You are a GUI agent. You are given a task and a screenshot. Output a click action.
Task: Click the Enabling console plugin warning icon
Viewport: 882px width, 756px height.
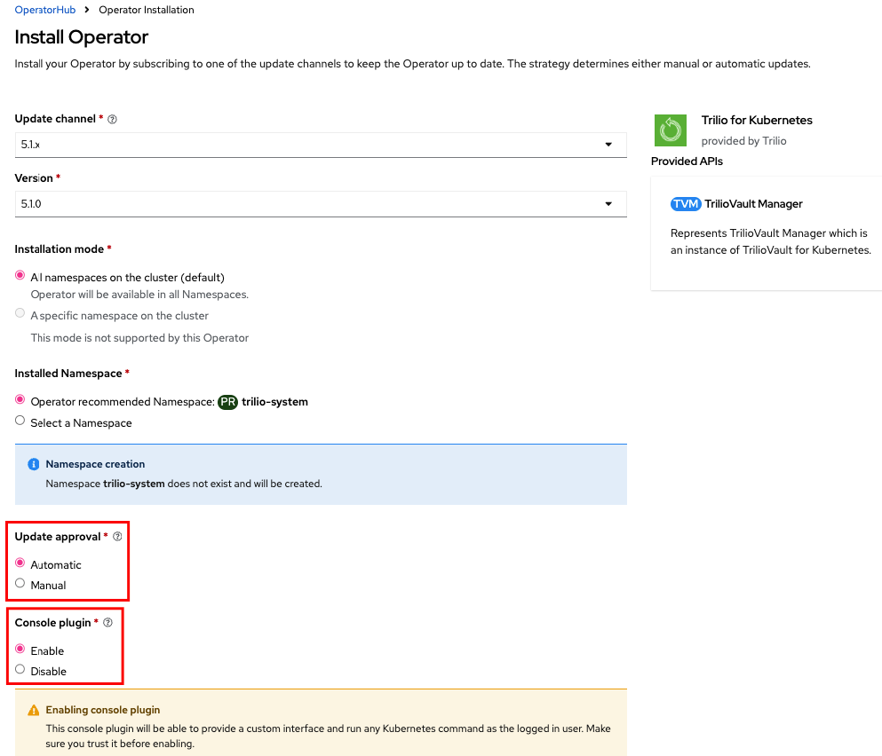[x=34, y=711]
